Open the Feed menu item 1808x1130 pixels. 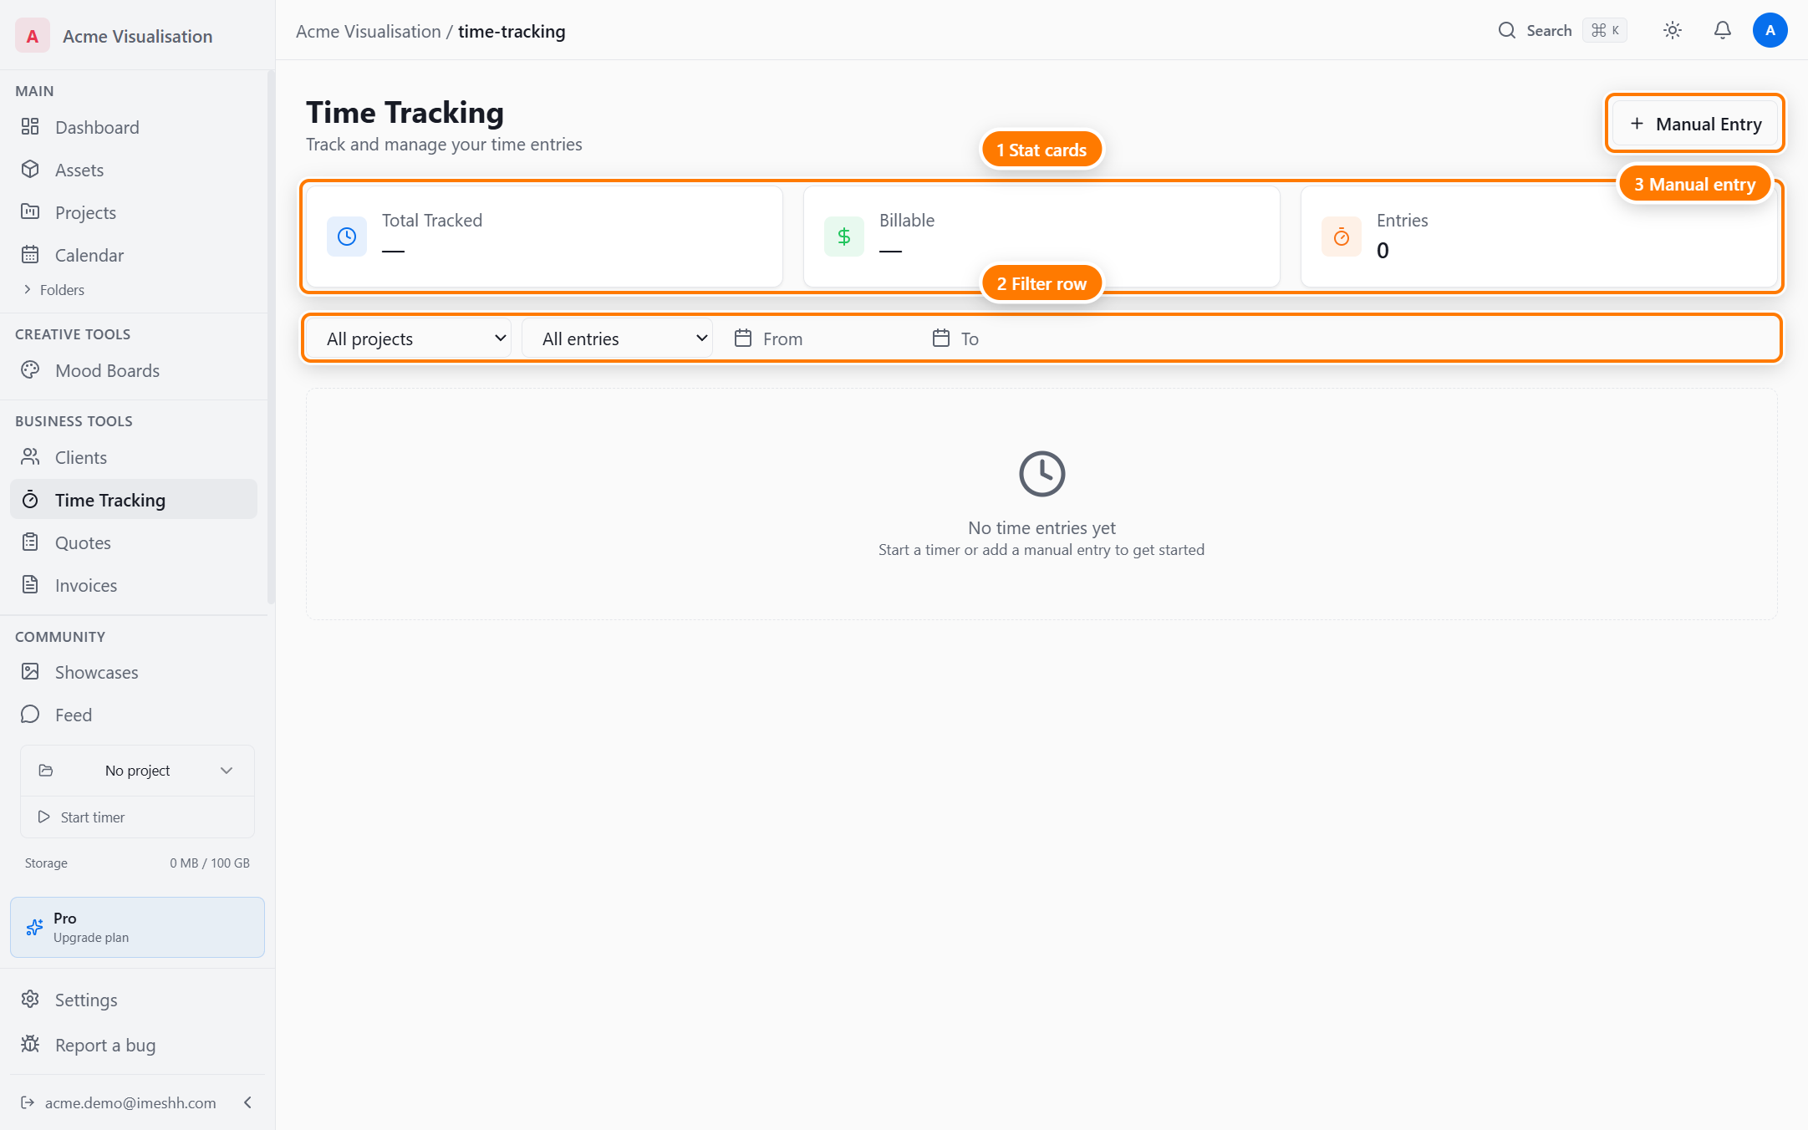click(x=134, y=715)
